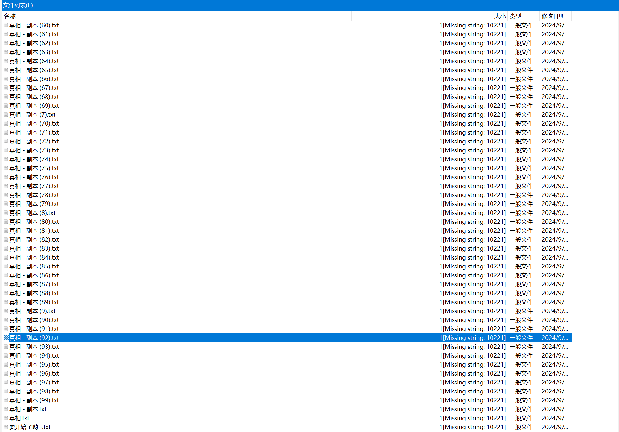This screenshot has height=432, width=619.
Task: Click file icon of 真相 - 副本 (92).txt
Action: pyautogui.click(x=6, y=338)
